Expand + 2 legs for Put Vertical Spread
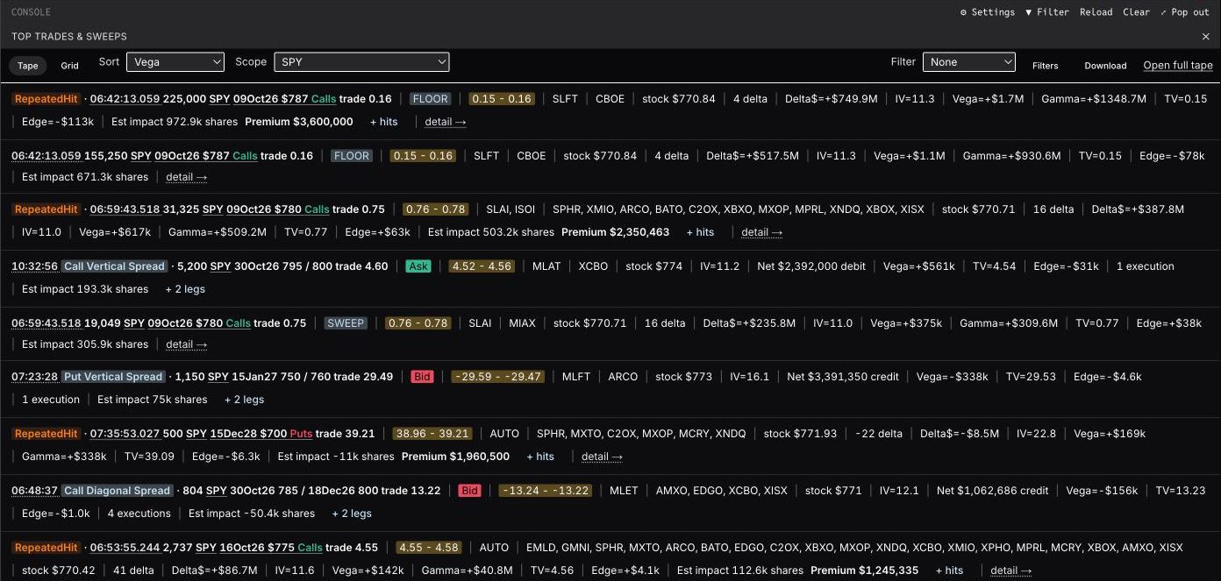The image size is (1221, 581). [x=244, y=400]
